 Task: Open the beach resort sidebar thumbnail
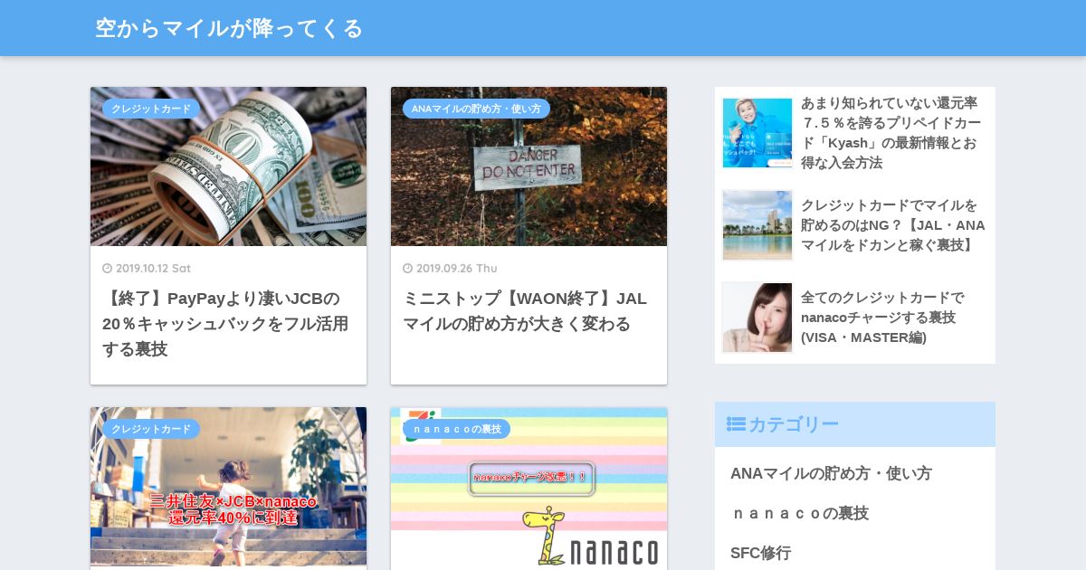(x=757, y=225)
